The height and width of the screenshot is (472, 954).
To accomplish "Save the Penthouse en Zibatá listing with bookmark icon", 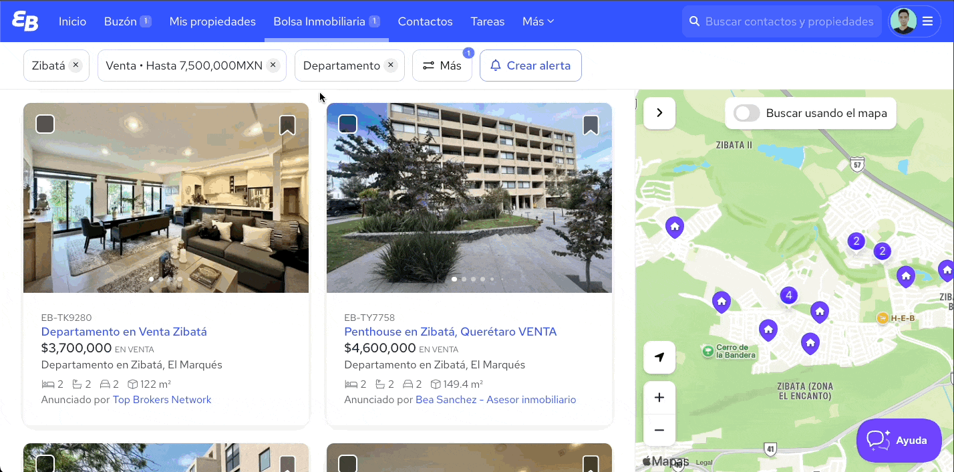I will (591, 125).
